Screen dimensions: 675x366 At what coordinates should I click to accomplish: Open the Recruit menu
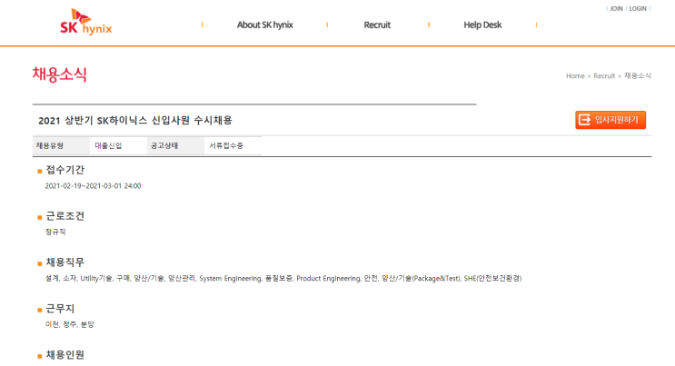(x=377, y=25)
